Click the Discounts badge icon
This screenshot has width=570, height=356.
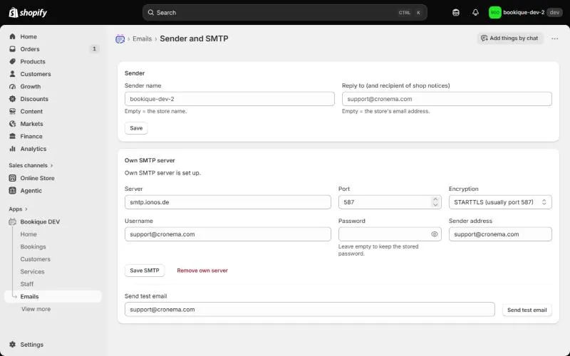(x=12, y=99)
